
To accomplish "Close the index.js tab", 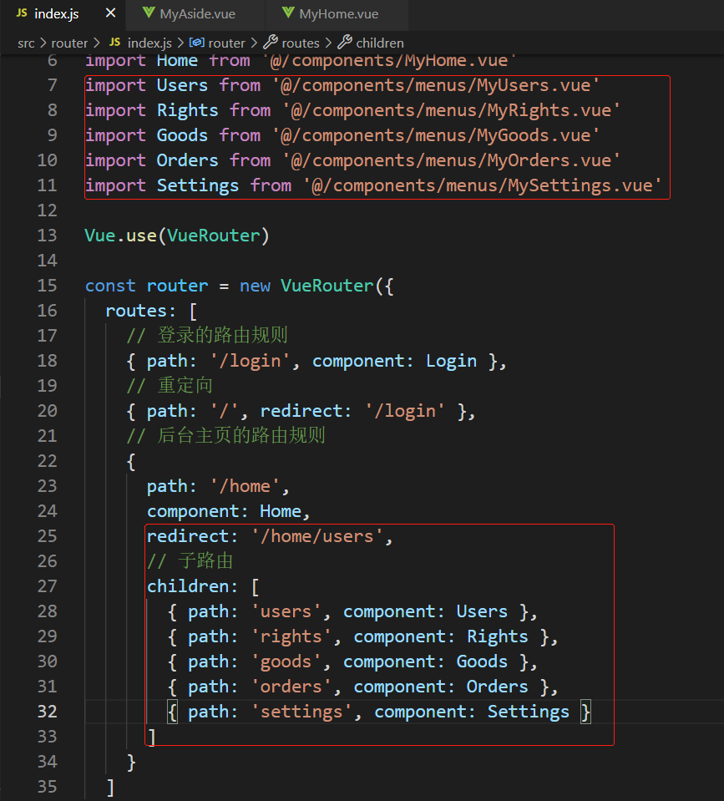I will point(110,13).
